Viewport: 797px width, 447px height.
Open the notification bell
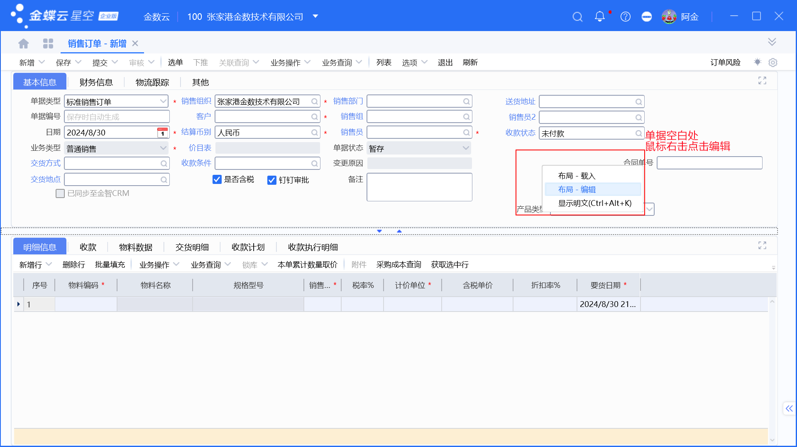(x=600, y=17)
